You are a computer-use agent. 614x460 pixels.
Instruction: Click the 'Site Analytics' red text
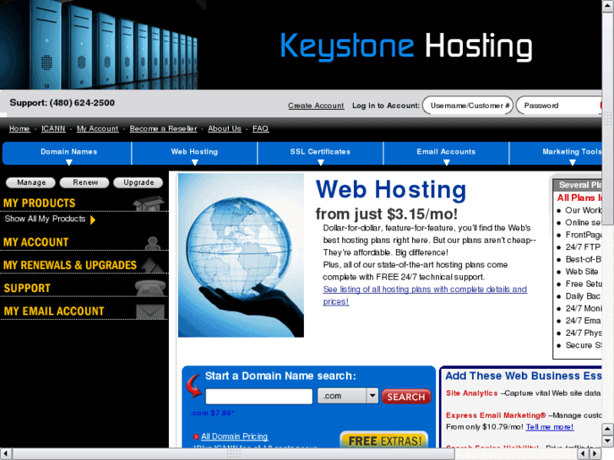471,393
